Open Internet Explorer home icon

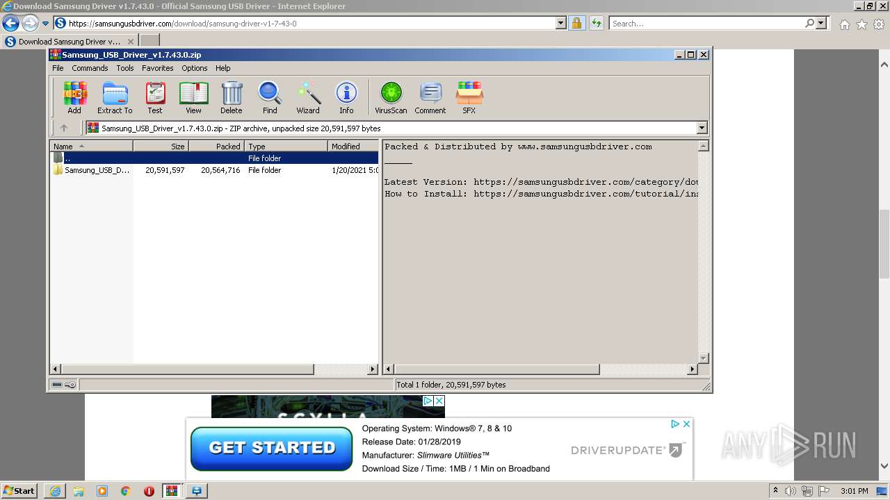point(844,24)
